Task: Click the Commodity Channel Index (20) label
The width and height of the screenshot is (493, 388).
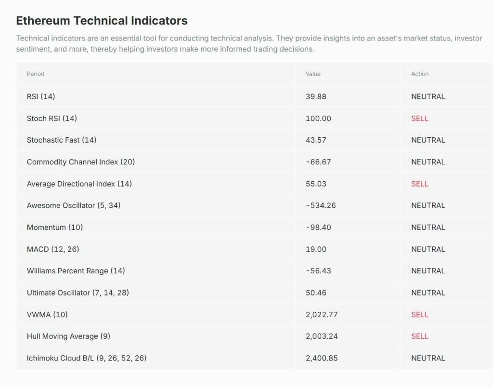Action: tap(81, 162)
